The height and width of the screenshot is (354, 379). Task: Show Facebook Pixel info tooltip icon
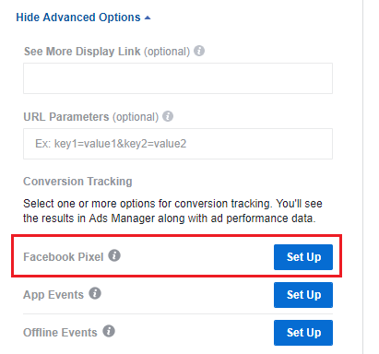114,255
